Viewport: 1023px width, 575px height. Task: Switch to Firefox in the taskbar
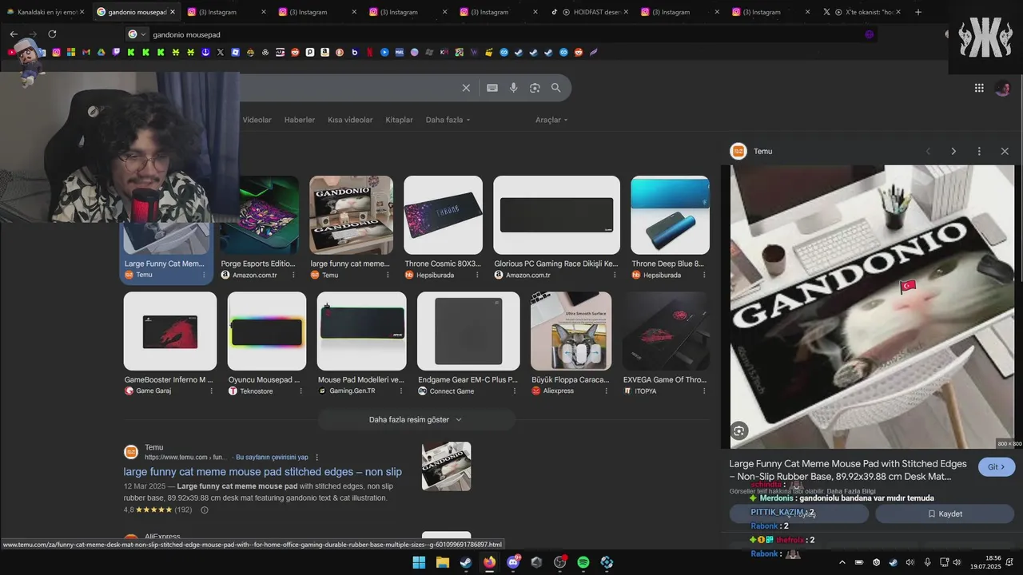(489, 562)
